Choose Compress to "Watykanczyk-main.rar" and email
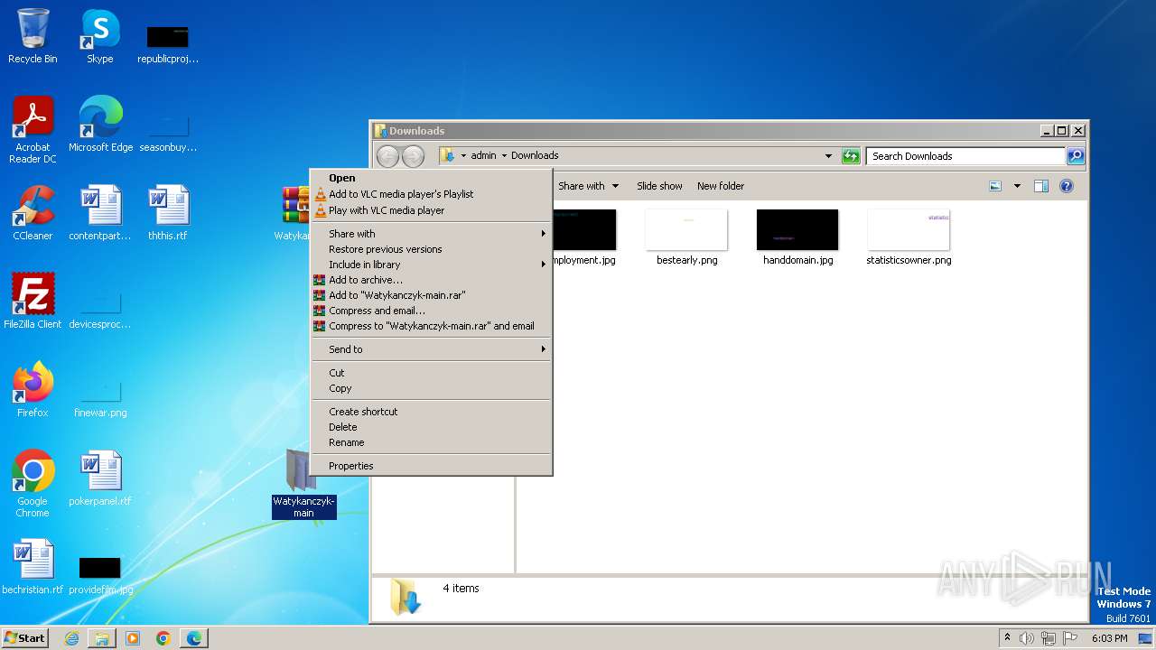 (x=432, y=326)
